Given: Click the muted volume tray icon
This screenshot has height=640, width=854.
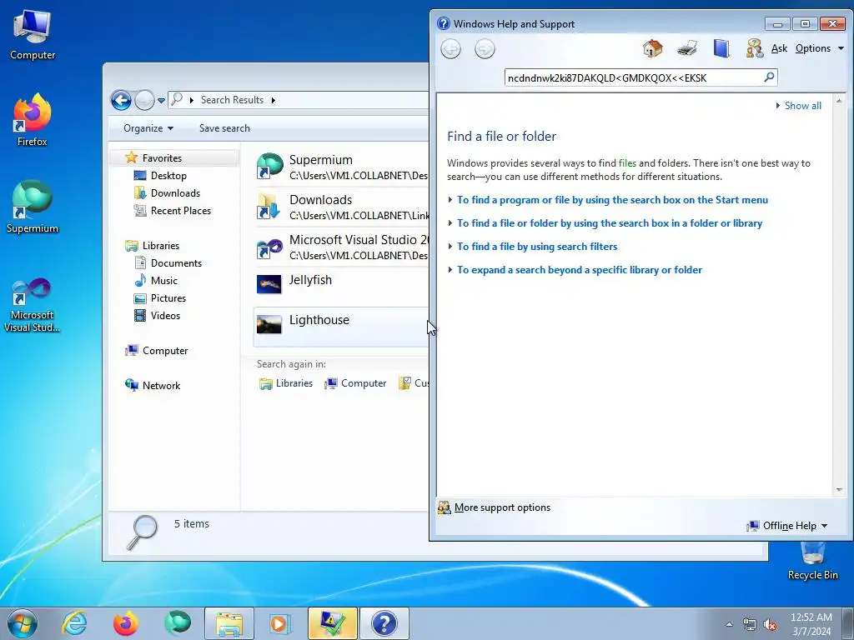Looking at the screenshot, I should pyautogui.click(x=770, y=625).
